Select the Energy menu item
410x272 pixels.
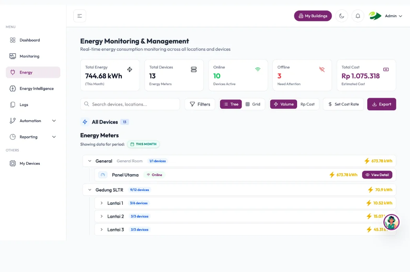click(x=33, y=72)
